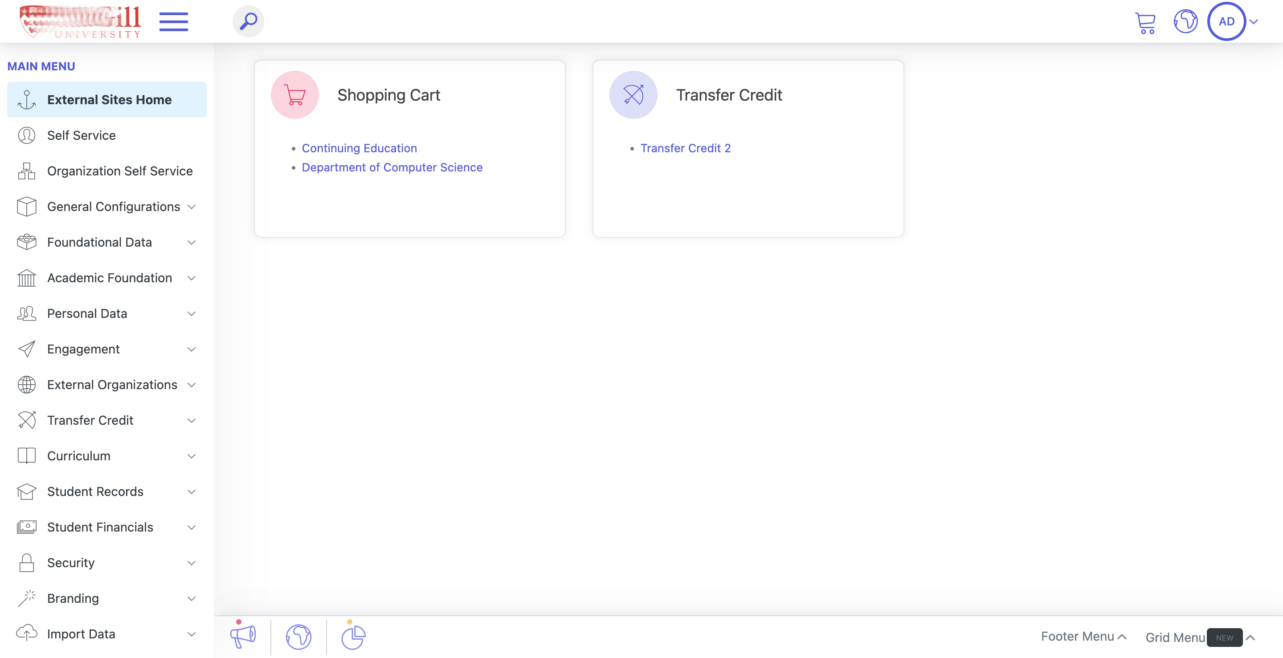Expand the Student Financials menu section
Viewport: 1283px width, 658px height.
(106, 527)
